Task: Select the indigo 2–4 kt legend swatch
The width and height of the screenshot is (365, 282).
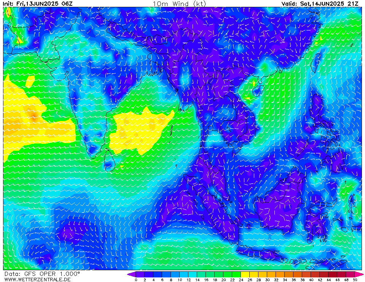Action: coord(149,274)
